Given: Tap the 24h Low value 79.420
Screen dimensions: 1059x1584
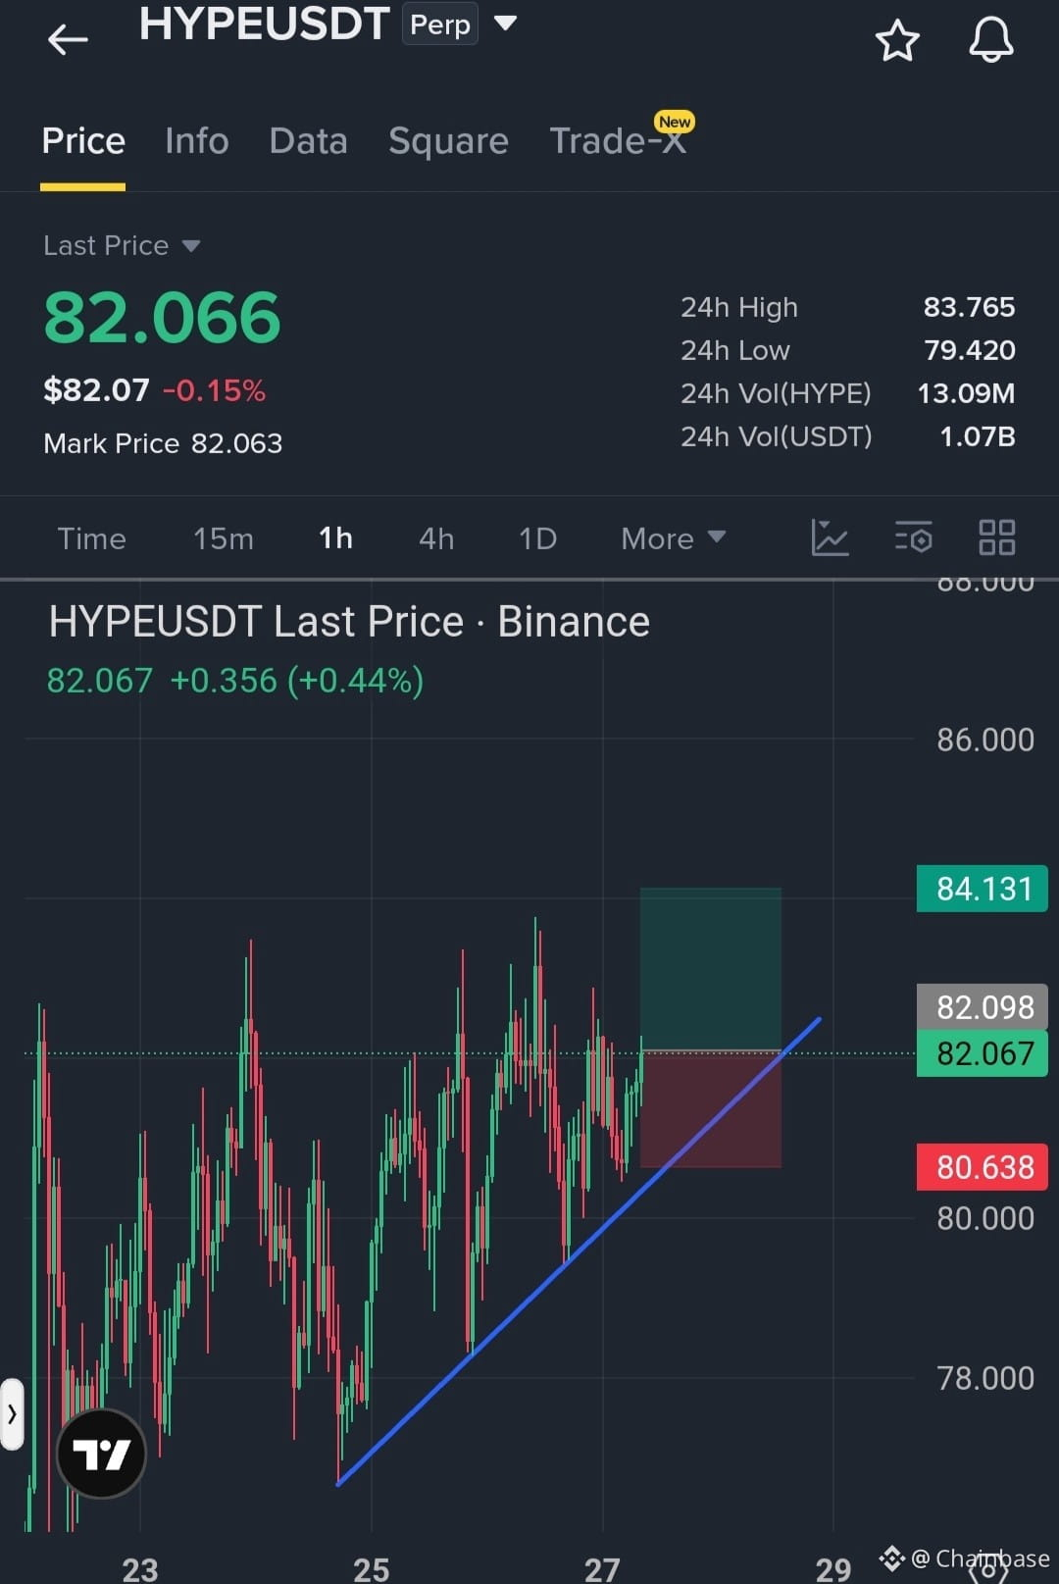Looking at the screenshot, I should point(969,350).
